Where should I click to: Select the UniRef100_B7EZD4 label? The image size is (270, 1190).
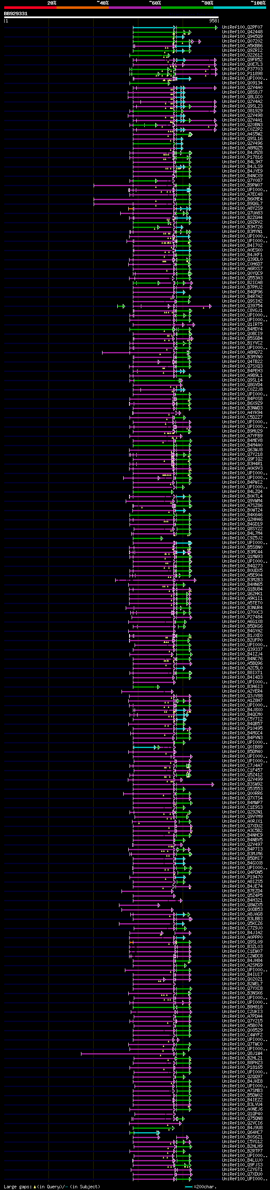point(242,891)
